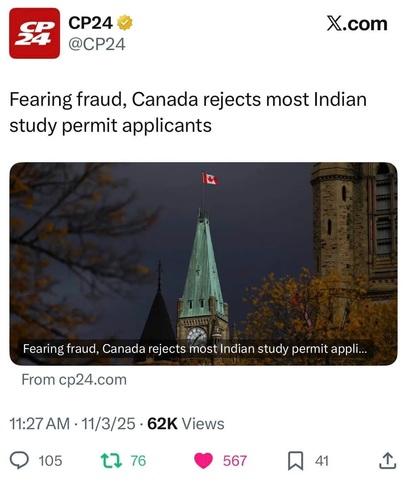Open the 62K Views analytics
The height and width of the screenshot is (486, 407).
click(186, 424)
